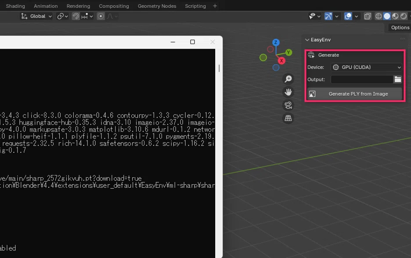This screenshot has width=411, height=258.
Task: Expand the selectability and visibility dropdown arrow
Action: 319,17
